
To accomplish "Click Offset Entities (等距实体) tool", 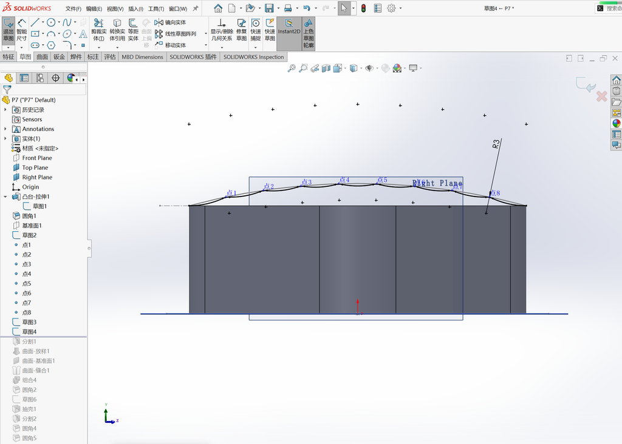I will click(x=133, y=30).
